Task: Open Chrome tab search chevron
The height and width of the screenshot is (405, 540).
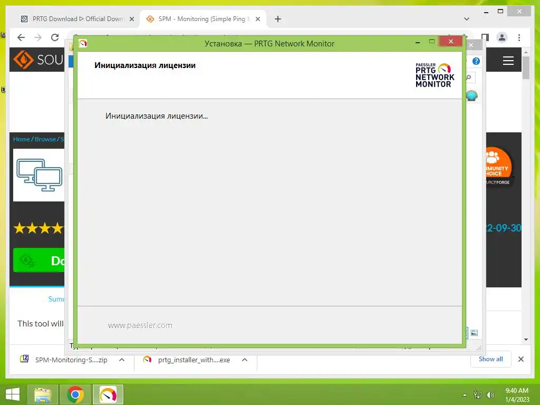Action: (467, 19)
